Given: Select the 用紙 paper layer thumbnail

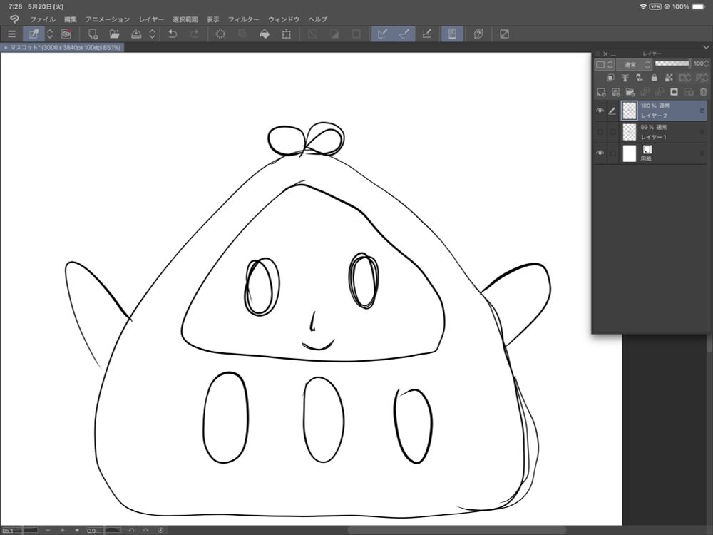Looking at the screenshot, I should click(630, 153).
